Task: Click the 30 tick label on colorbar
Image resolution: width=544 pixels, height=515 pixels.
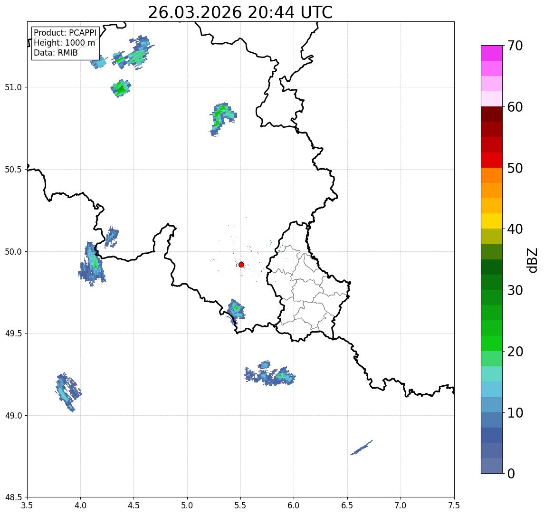Action: pyautogui.click(x=515, y=290)
